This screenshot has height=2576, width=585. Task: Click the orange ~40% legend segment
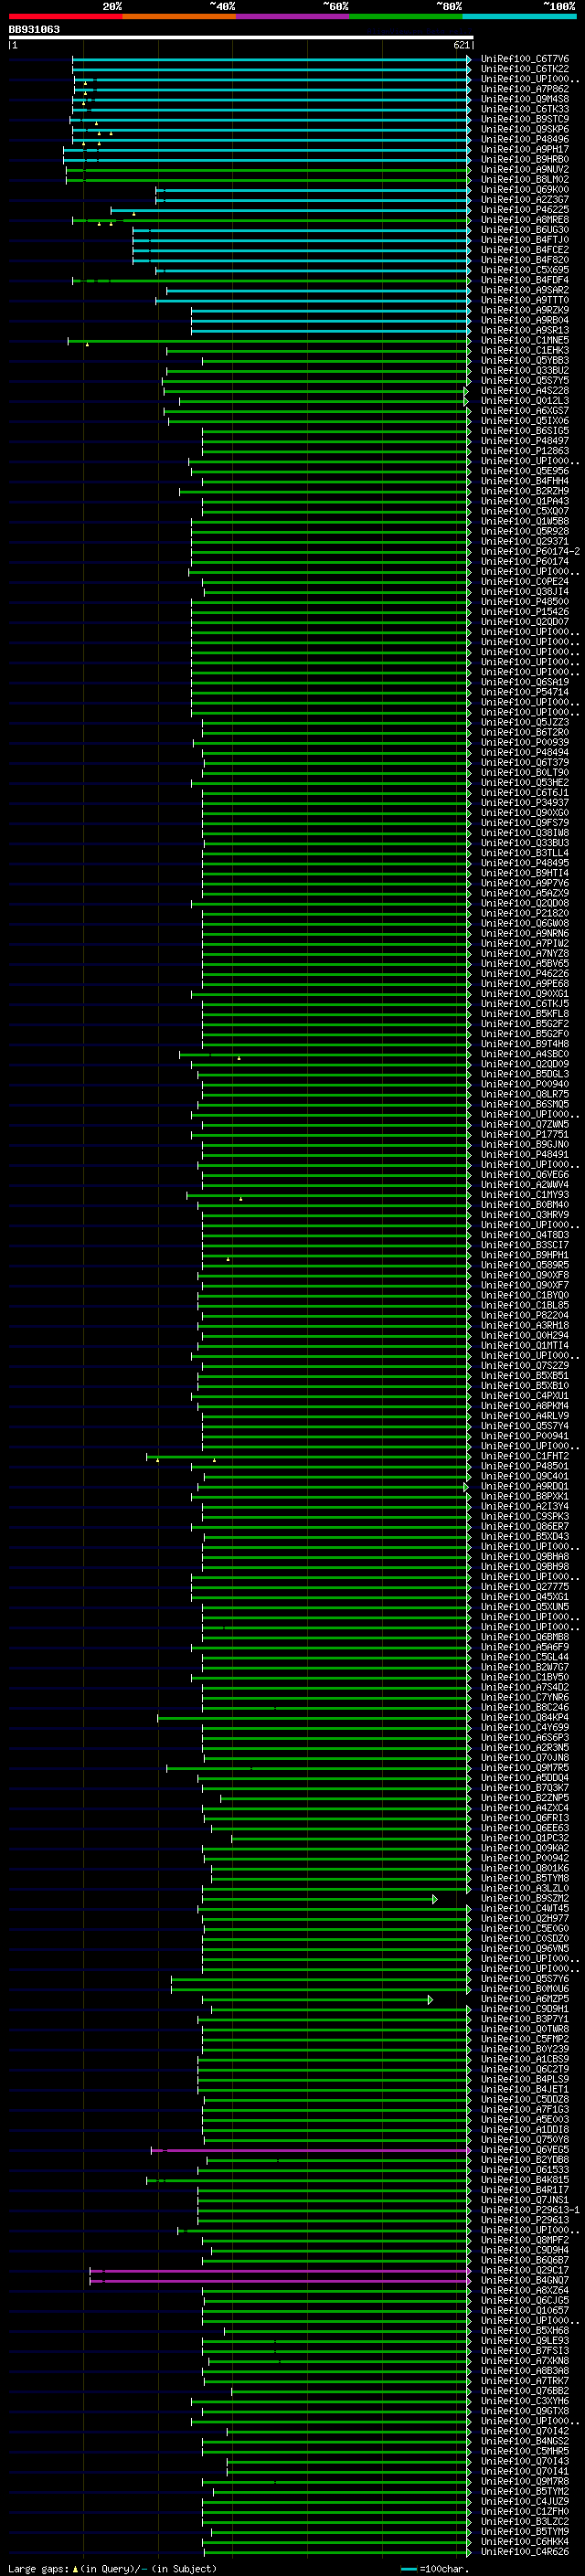(x=179, y=16)
